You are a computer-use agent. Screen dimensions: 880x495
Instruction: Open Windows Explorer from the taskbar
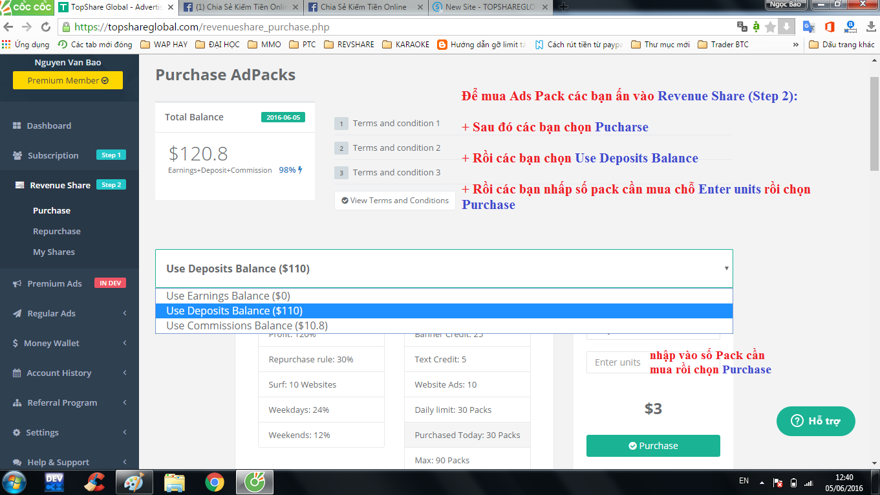point(175,483)
